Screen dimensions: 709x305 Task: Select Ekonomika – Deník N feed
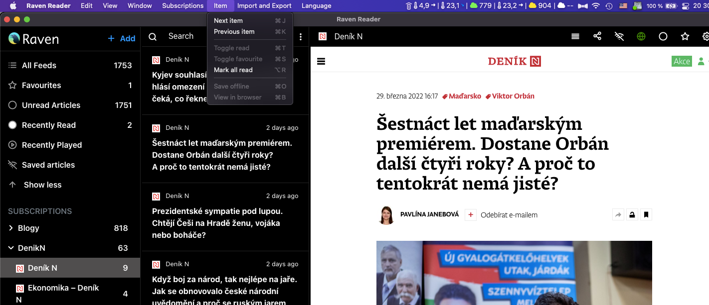tap(70, 294)
